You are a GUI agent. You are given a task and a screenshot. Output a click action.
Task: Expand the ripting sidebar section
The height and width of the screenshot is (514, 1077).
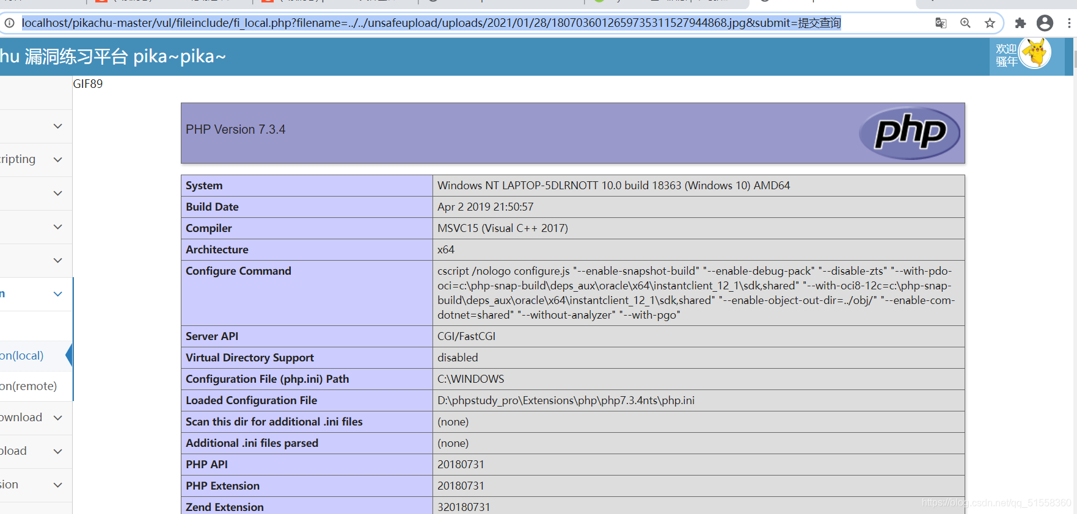coord(58,160)
